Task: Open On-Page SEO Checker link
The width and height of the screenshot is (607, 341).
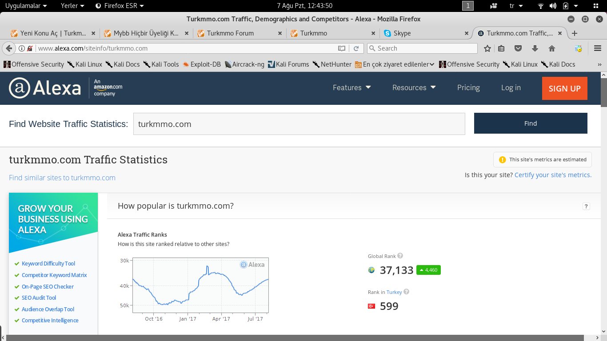Action: 48,287
